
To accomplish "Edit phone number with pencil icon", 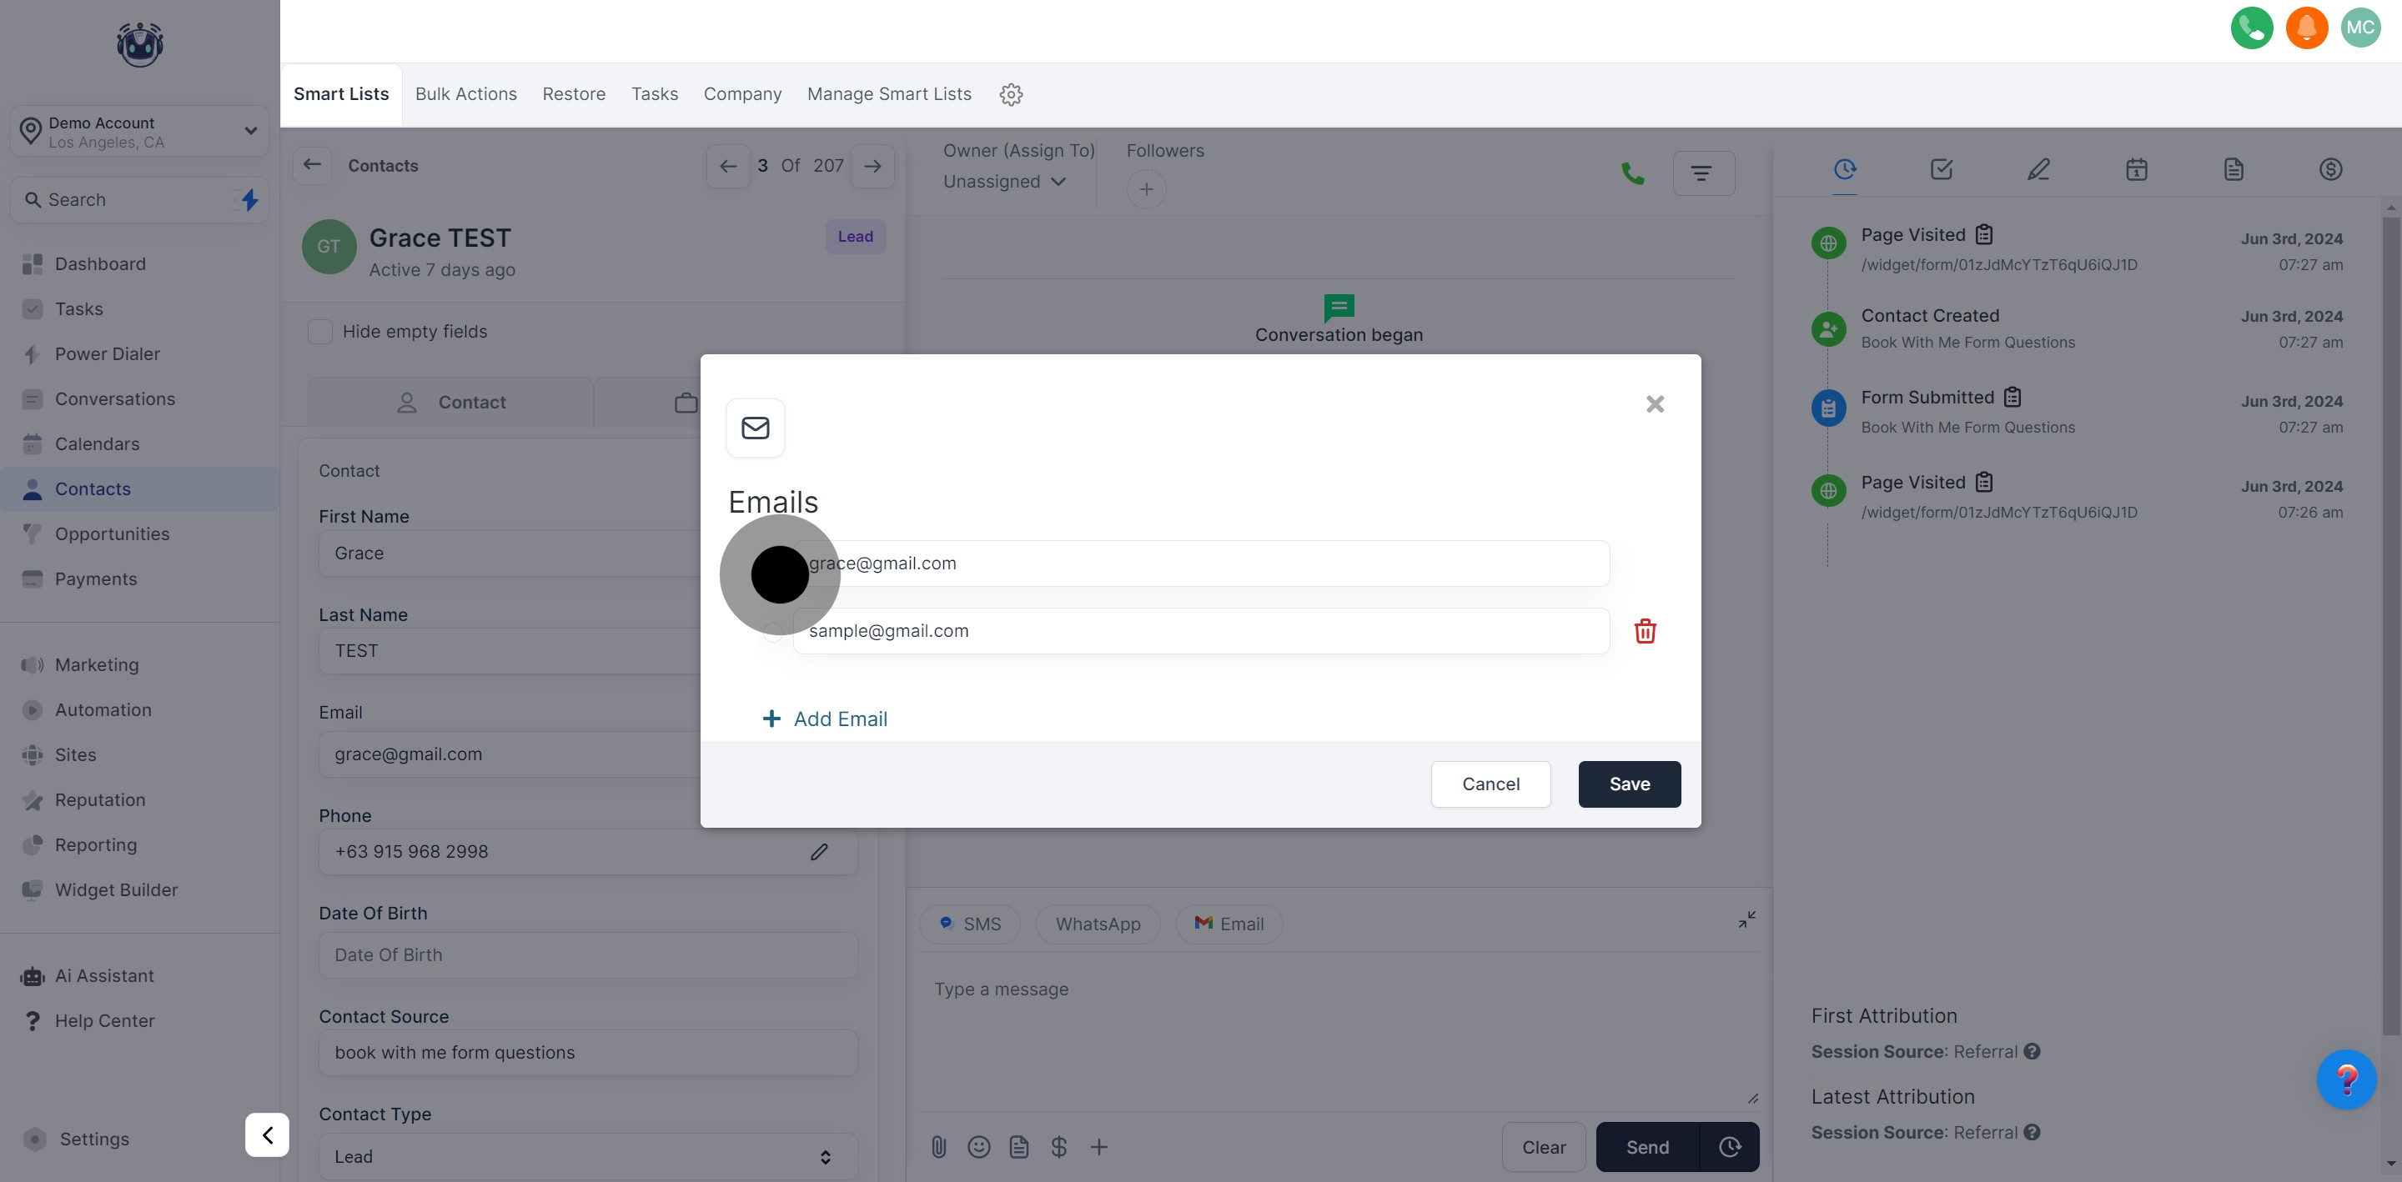I will click(819, 852).
